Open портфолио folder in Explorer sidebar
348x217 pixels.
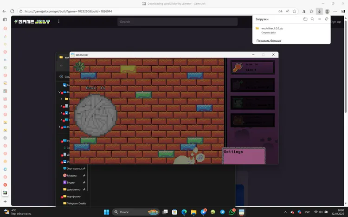pos(73,196)
